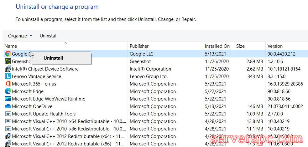The height and width of the screenshot is (147, 308).
Task: Select the Microsoft 365 en-us icon
Action: (x=8, y=84)
